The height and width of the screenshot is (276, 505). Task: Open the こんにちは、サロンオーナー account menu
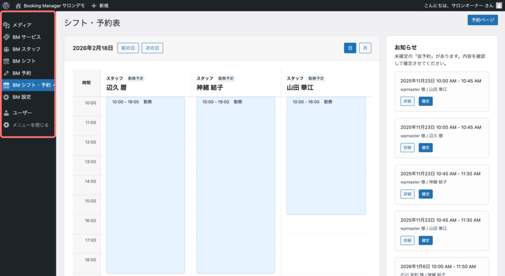[458, 5]
